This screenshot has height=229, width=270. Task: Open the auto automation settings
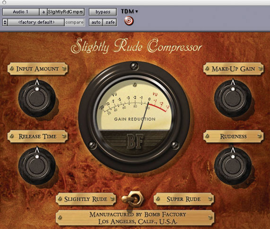[96, 22]
